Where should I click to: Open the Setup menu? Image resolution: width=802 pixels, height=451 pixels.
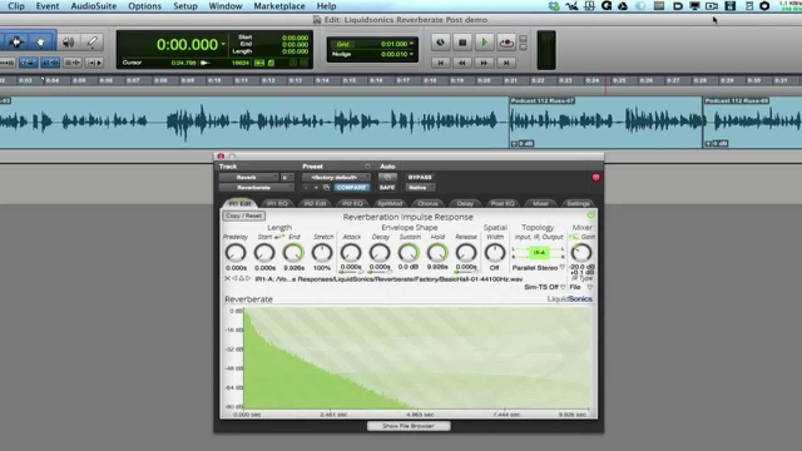point(185,6)
